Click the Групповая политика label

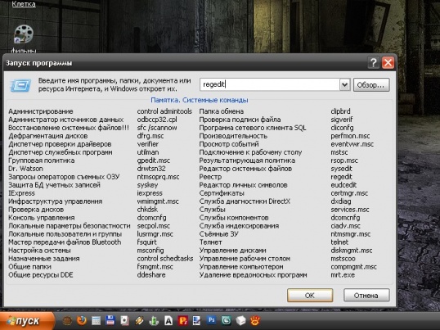click(x=42, y=160)
